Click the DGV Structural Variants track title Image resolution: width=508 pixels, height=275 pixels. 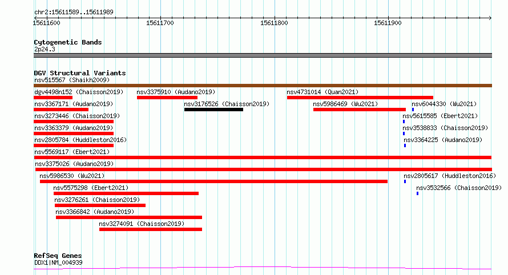(80, 73)
